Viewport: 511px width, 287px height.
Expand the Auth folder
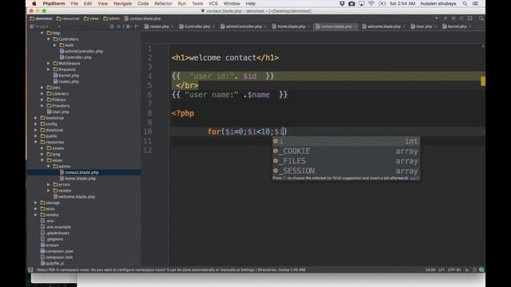tap(55, 45)
